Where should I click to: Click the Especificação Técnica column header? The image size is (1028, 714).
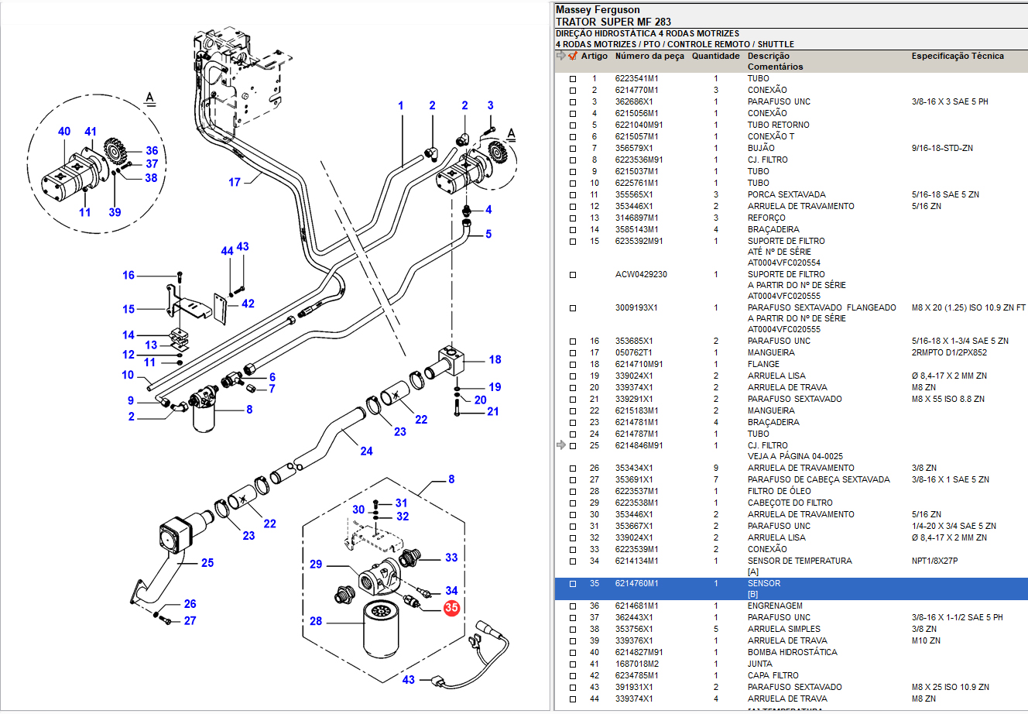[x=957, y=56]
